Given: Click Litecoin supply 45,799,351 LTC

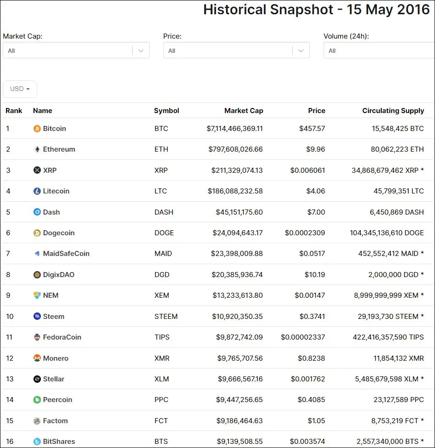Looking at the screenshot, I should click(x=399, y=191).
